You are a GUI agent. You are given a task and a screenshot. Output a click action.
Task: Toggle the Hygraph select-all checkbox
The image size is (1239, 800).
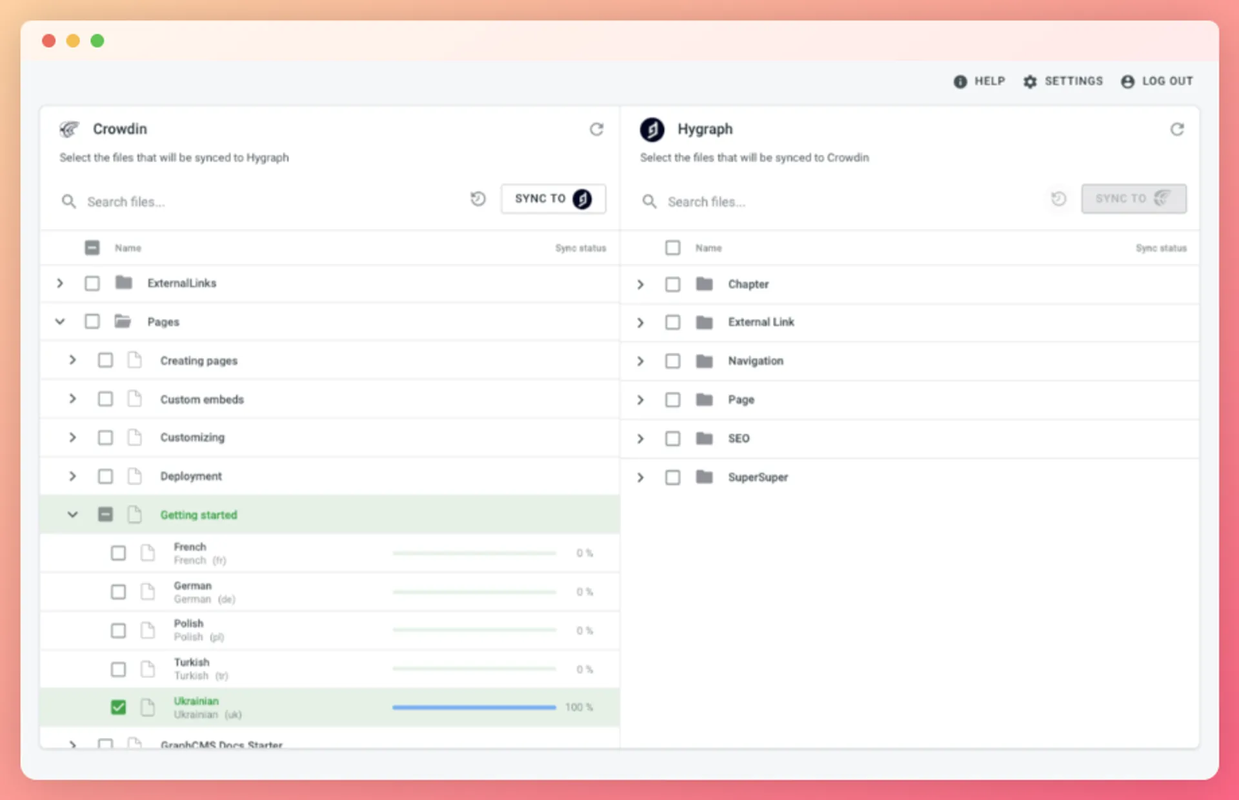coord(672,248)
